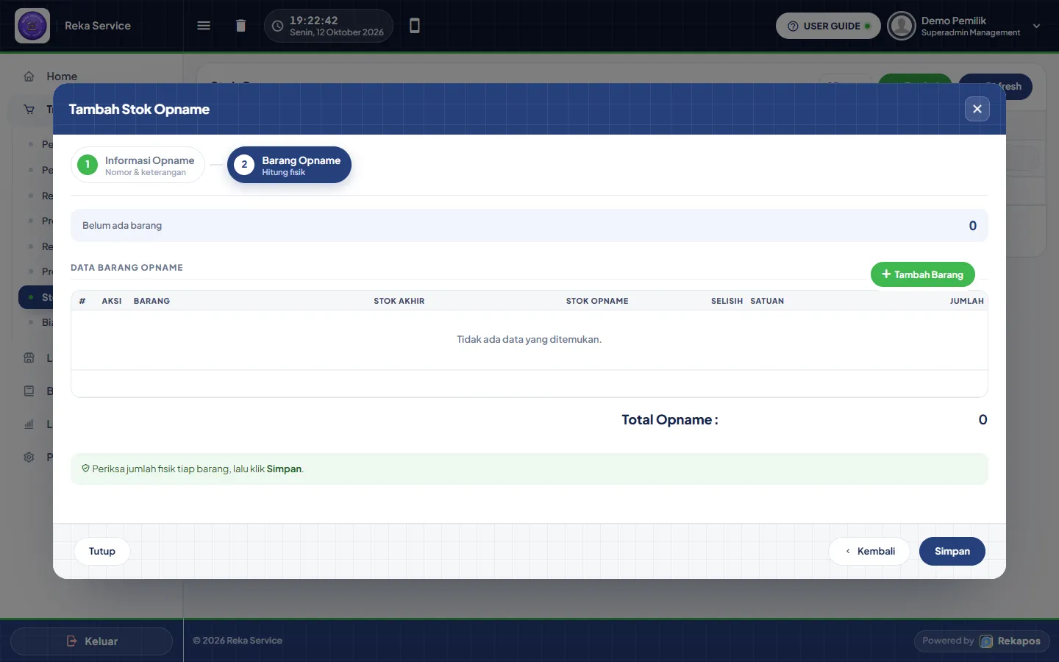Image resolution: width=1059 pixels, height=662 pixels.
Task: Open the bar chart icon in the sidebar
Action: [29, 424]
